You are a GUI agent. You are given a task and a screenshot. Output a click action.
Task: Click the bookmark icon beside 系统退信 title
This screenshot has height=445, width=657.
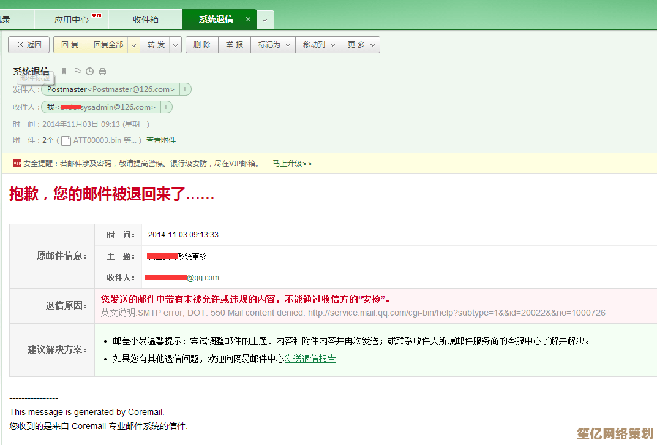[x=64, y=72]
